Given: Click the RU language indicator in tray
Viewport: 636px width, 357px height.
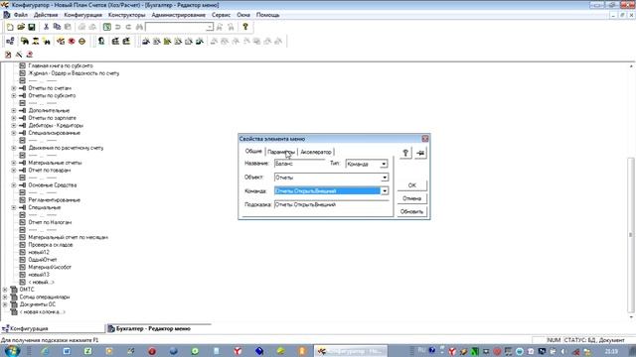Looking at the screenshot, I should pyautogui.click(x=421, y=350).
